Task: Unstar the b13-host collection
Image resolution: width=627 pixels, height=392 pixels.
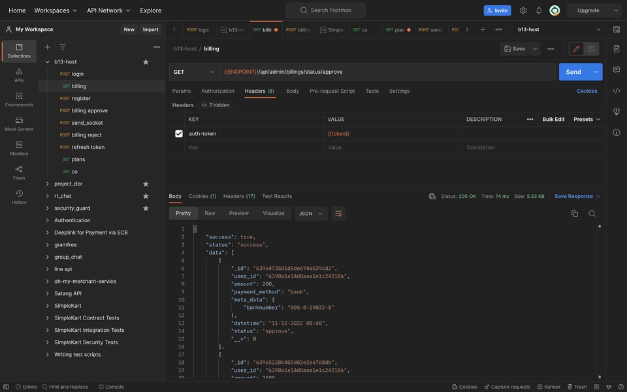Action: click(x=146, y=61)
